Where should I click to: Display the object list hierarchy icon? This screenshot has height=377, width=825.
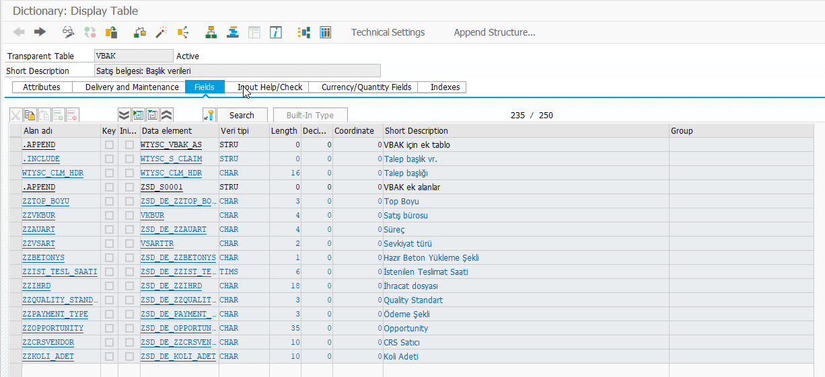pos(211,32)
